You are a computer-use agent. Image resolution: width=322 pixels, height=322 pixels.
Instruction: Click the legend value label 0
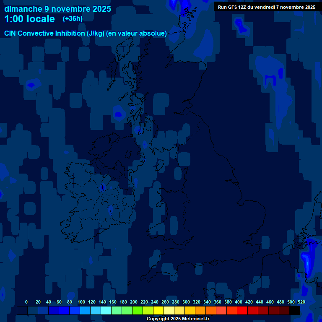(26, 302)
